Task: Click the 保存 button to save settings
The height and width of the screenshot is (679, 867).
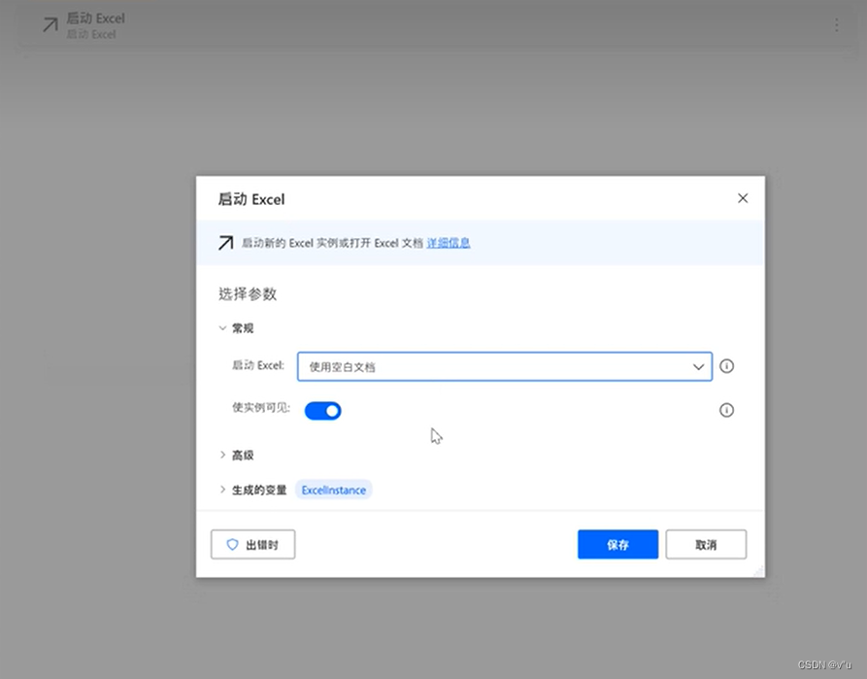Action: (617, 545)
